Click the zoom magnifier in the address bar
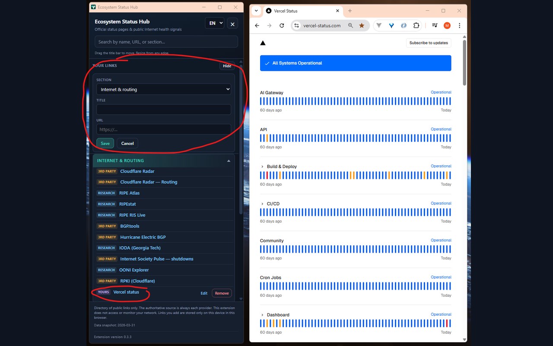The width and height of the screenshot is (553, 346). click(350, 26)
